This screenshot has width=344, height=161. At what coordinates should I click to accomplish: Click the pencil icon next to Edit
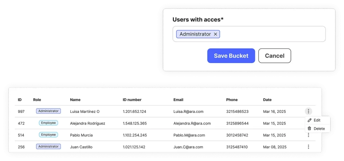[309, 120]
